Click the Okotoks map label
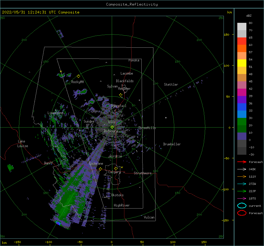 [117, 195]
